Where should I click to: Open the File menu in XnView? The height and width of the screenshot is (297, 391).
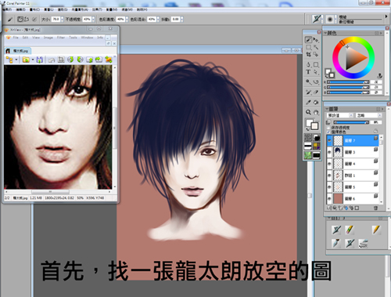tap(16, 38)
